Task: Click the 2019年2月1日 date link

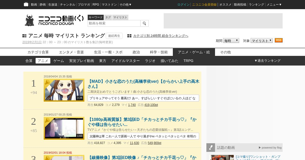Action: (32, 42)
